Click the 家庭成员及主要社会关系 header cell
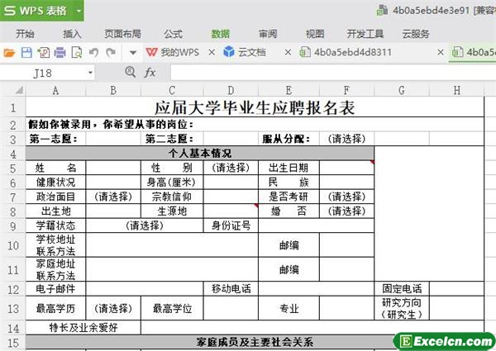Screen dimensions: 496x351 pyautogui.click(x=255, y=342)
